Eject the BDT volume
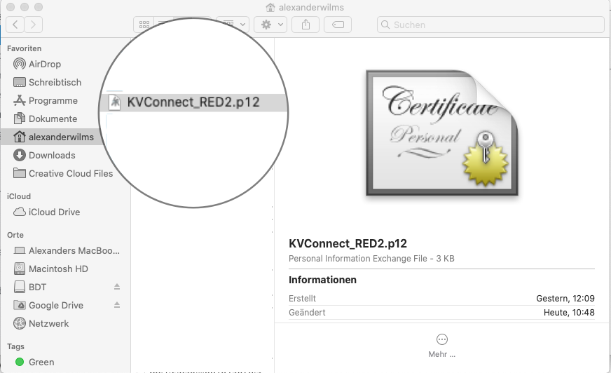This screenshot has width=611, height=373. [117, 287]
